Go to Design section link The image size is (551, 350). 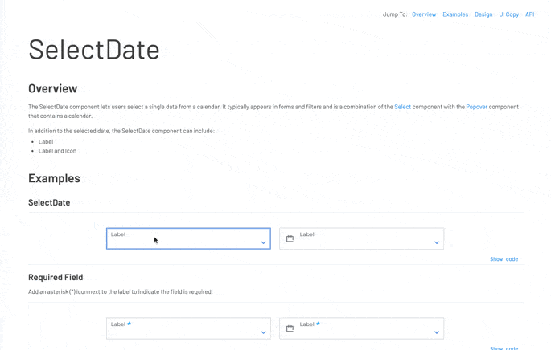(x=483, y=14)
